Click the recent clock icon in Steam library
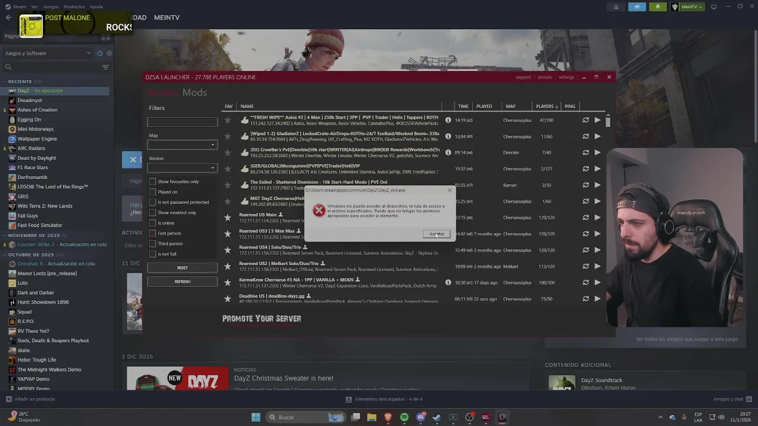The image size is (758, 426). [99, 53]
